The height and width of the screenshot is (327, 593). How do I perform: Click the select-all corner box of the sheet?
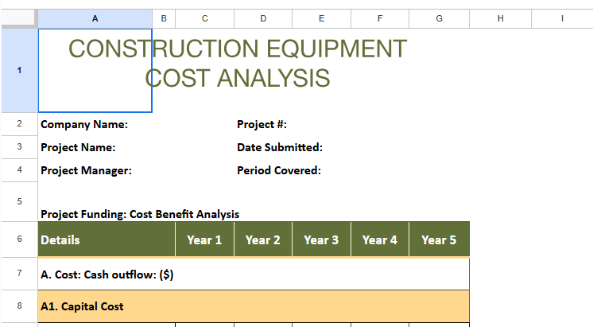coord(18,18)
